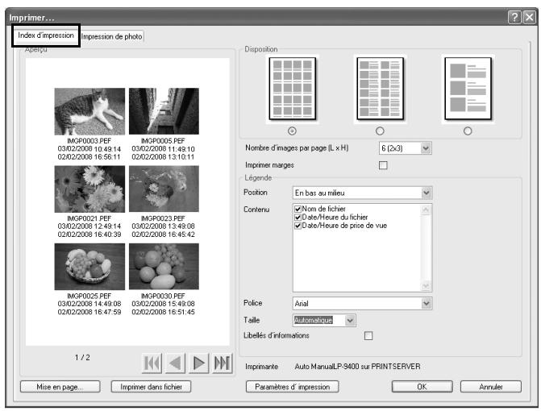
Task: Cancel with the Annuler button
Action: pos(491,387)
